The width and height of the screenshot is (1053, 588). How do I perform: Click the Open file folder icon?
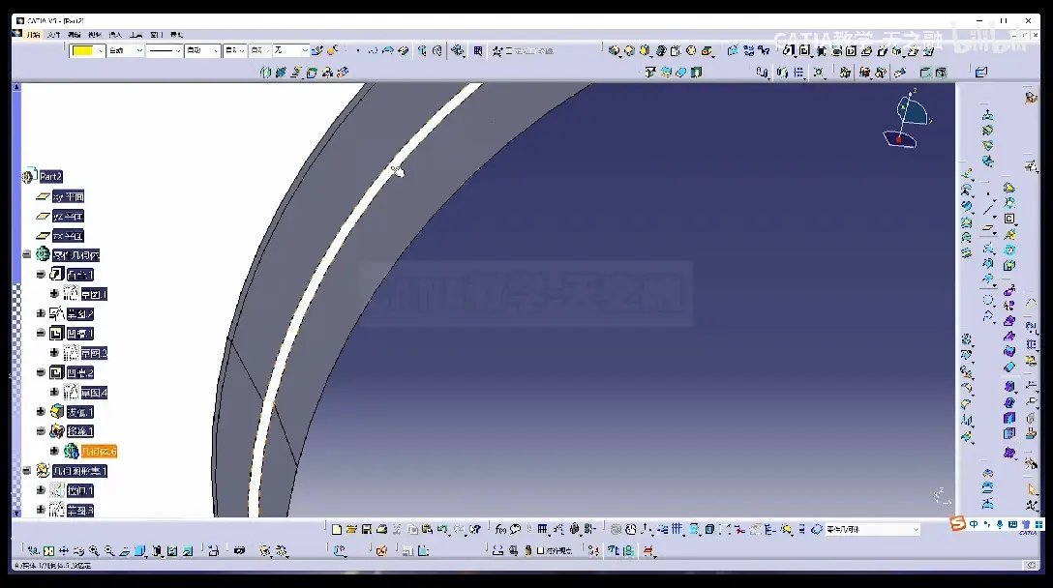tap(352, 529)
